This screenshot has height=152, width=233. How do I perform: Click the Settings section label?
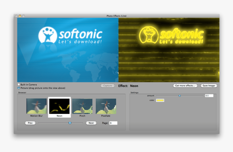click(134, 92)
